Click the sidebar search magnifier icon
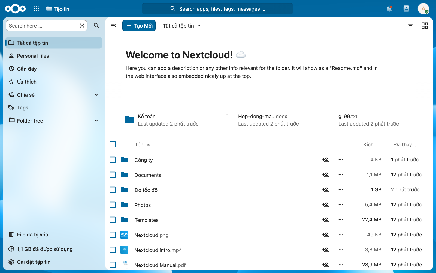436x273 pixels. tap(96, 26)
